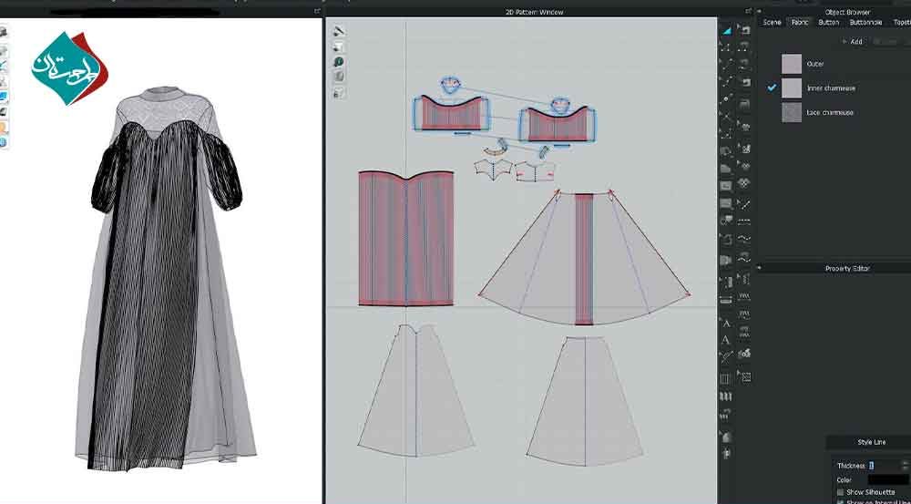Click the Inner charmeuse fabric thumbnail
The width and height of the screenshot is (911, 504).
[792, 88]
